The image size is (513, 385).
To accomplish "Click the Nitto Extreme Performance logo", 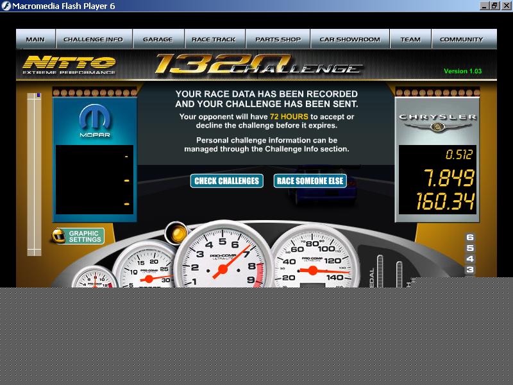I will [x=69, y=65].
